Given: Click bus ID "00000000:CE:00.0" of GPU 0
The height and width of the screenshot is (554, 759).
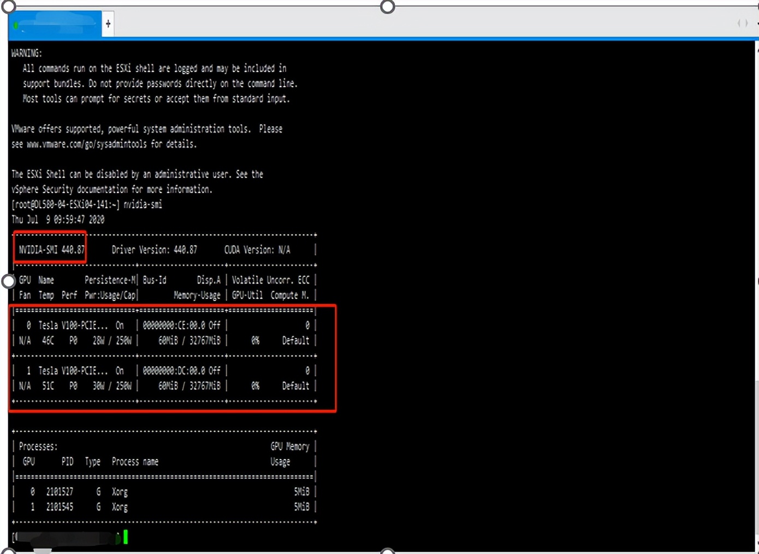Looking at the screenshot, I should tap(174, 326).
